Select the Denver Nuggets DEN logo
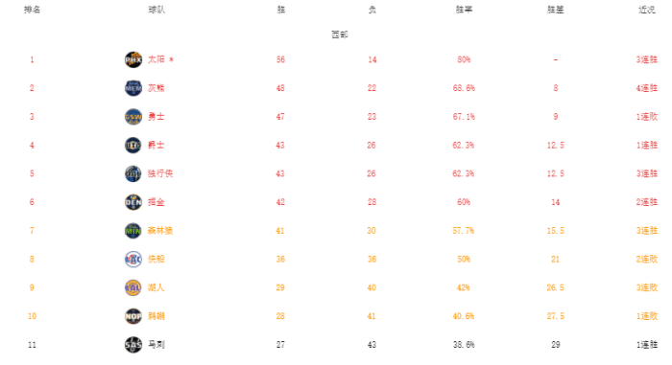Viewport: 672px width, 365px height. click(133, 202)
